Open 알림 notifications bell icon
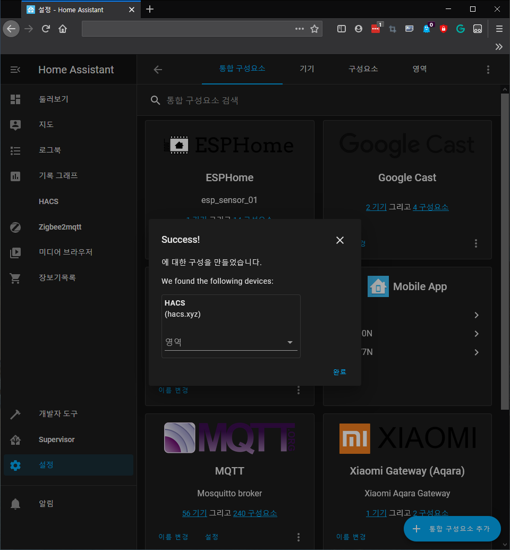510x550 pixels. click(15, 504)
